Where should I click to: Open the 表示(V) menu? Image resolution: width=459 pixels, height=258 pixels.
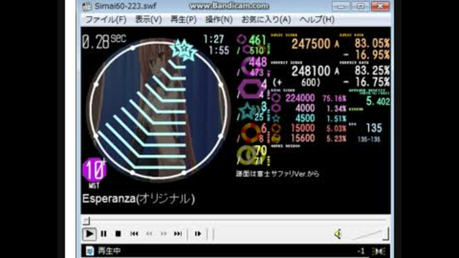click(x=148, y=20)
